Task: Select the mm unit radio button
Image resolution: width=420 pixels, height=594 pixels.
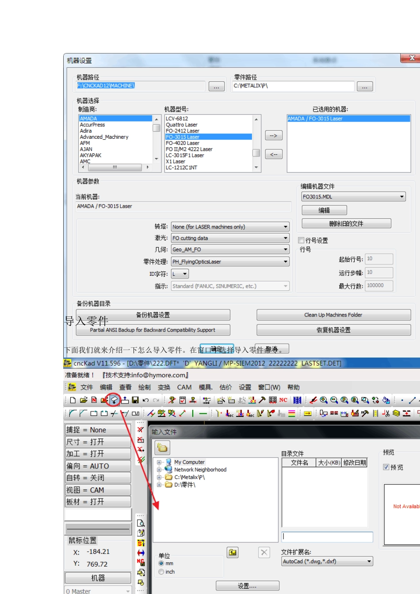Action: [x=161, y=564]
